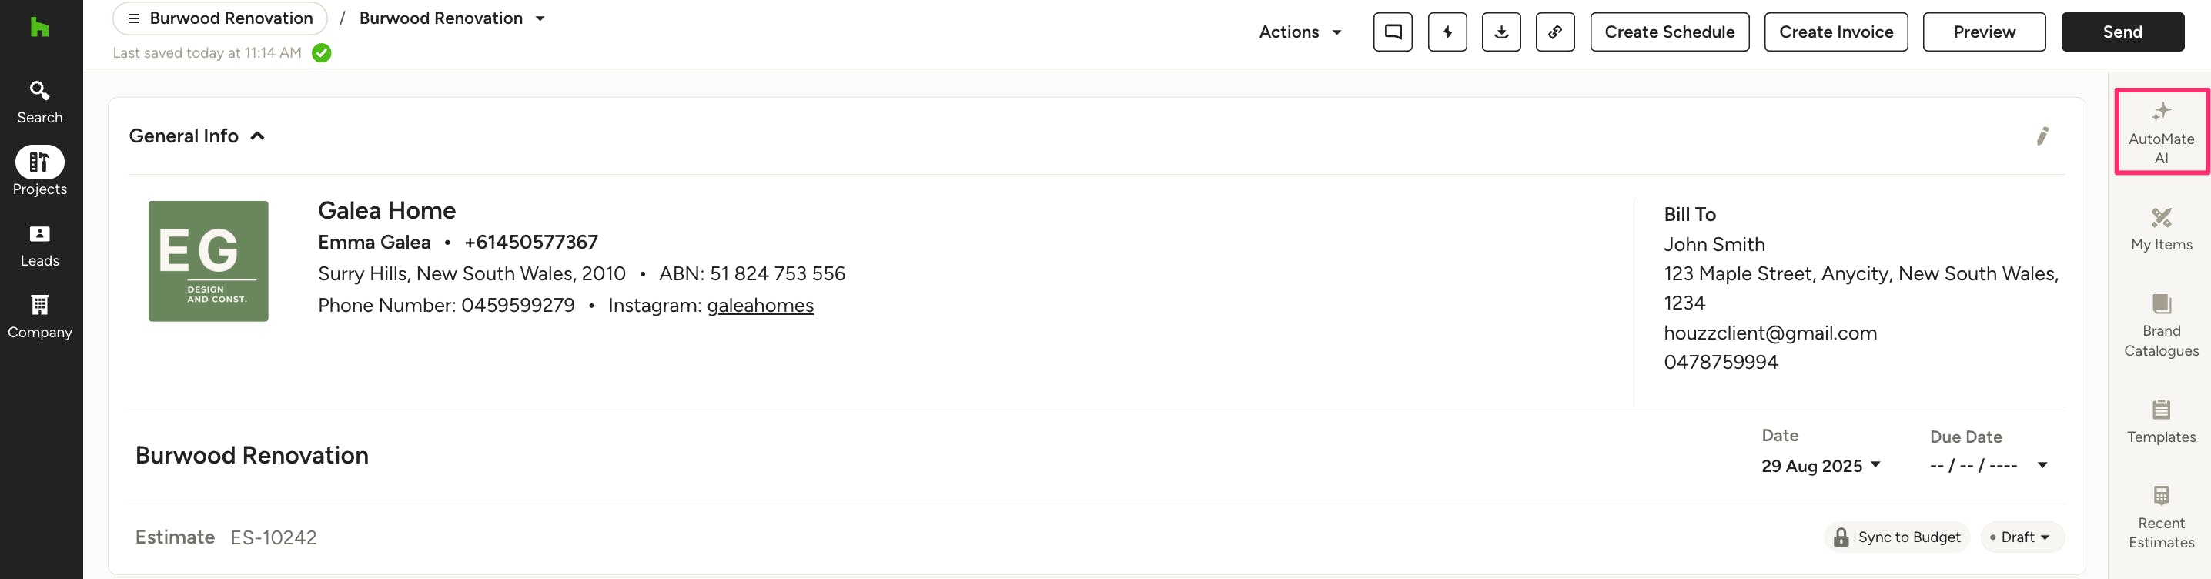Open the Templates panel
Viewport: 2211px width, 579px height.
click(2160, 421)
